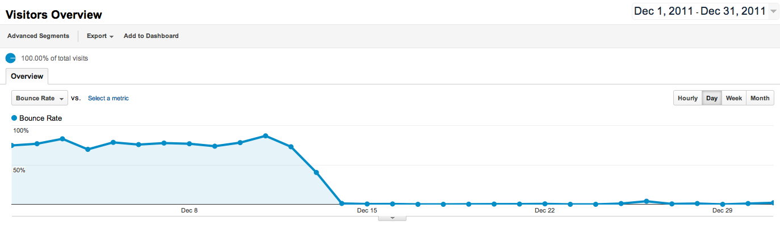Click the Dec 31, 2011 end date
Image resolution: width=780 pixels, height=225 pixels.
click(733, 11)
